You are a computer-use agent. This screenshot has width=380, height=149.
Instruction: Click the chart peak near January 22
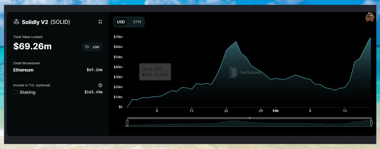[236, 42]
